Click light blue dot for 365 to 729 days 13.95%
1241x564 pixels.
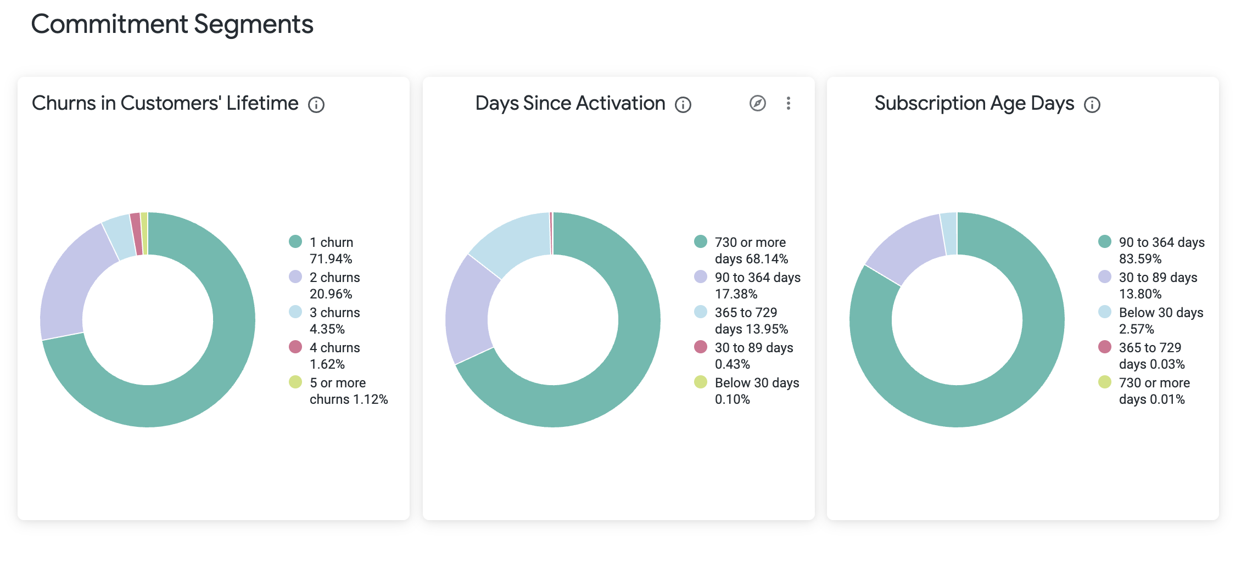(x=701, y=312)
